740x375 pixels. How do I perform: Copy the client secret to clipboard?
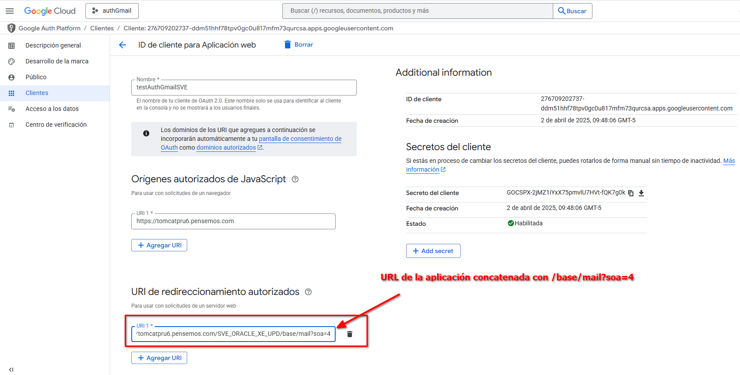631,193
